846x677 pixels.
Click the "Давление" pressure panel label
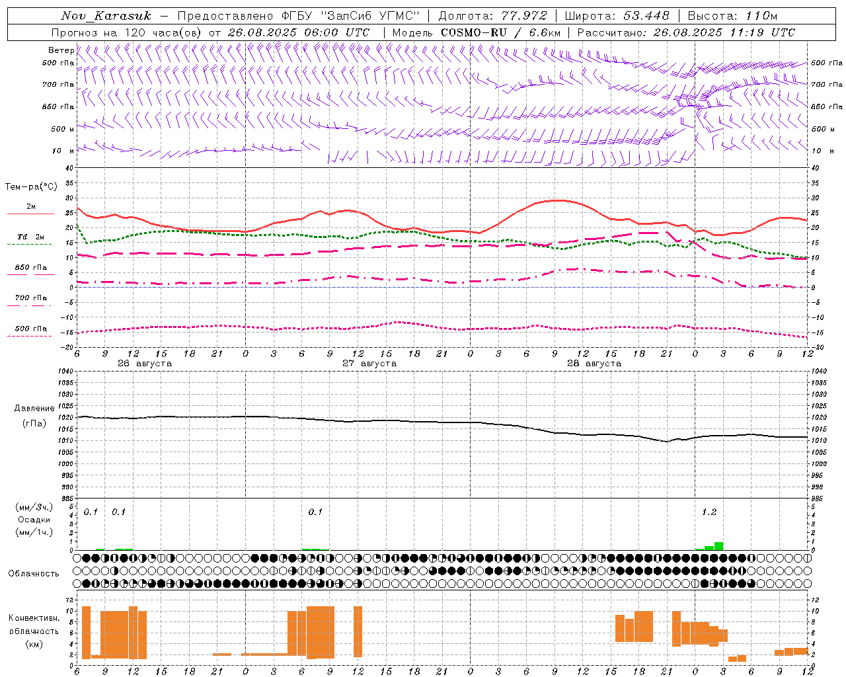tap(34, 409)
